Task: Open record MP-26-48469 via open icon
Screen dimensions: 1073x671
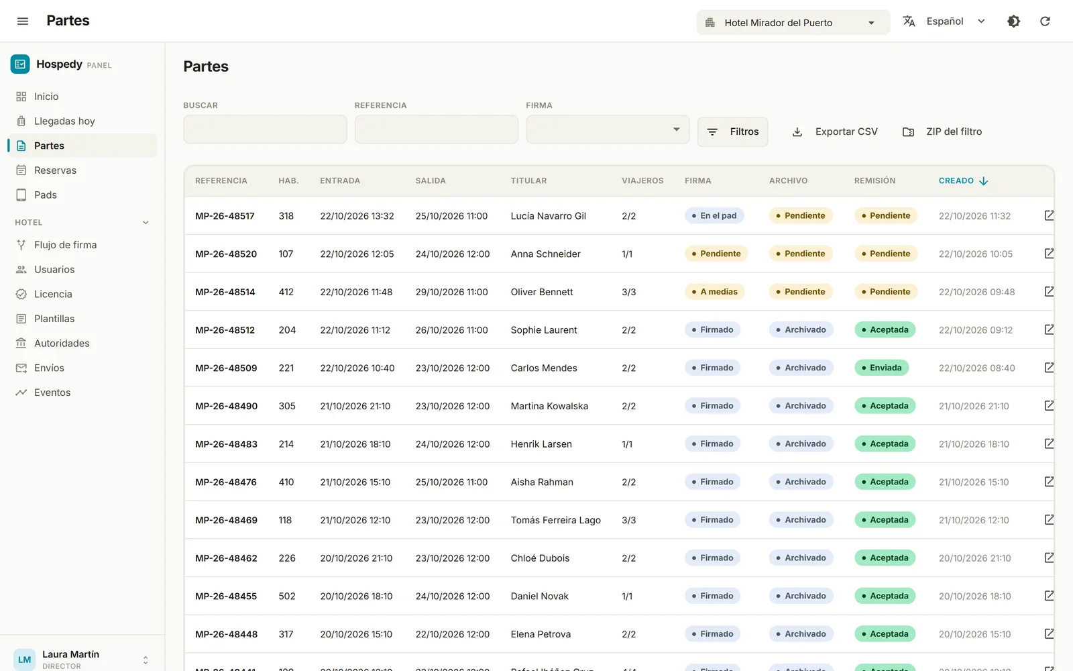Action: coord(1049,519)
